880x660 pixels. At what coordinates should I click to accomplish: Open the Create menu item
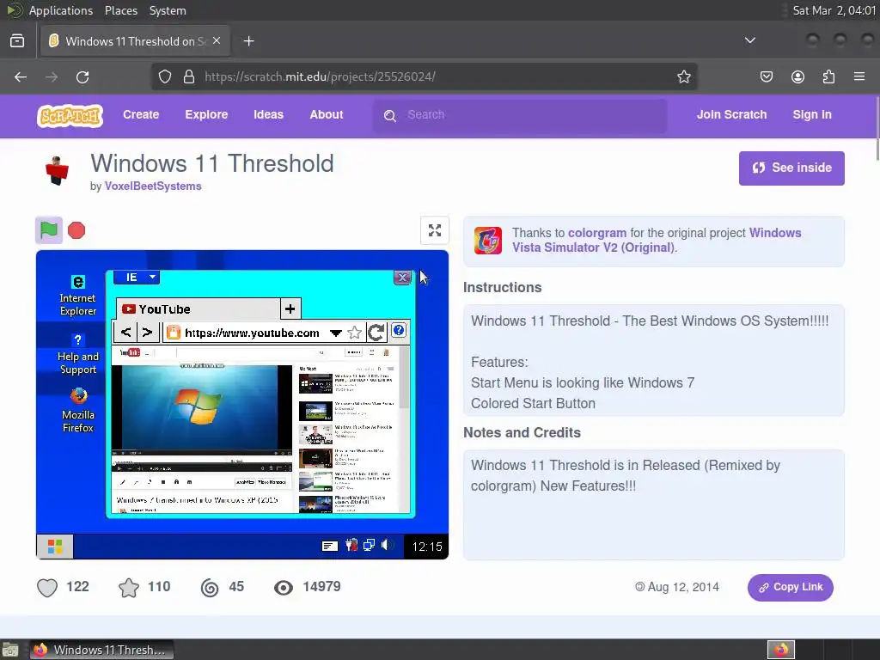pos(141,114)
